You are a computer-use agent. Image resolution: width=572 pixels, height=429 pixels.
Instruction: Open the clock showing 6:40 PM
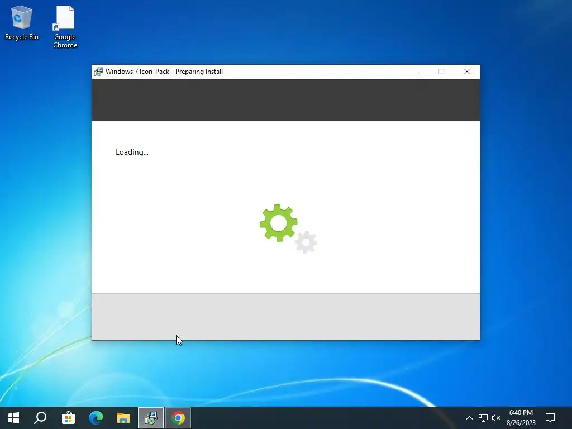[521, 418]
